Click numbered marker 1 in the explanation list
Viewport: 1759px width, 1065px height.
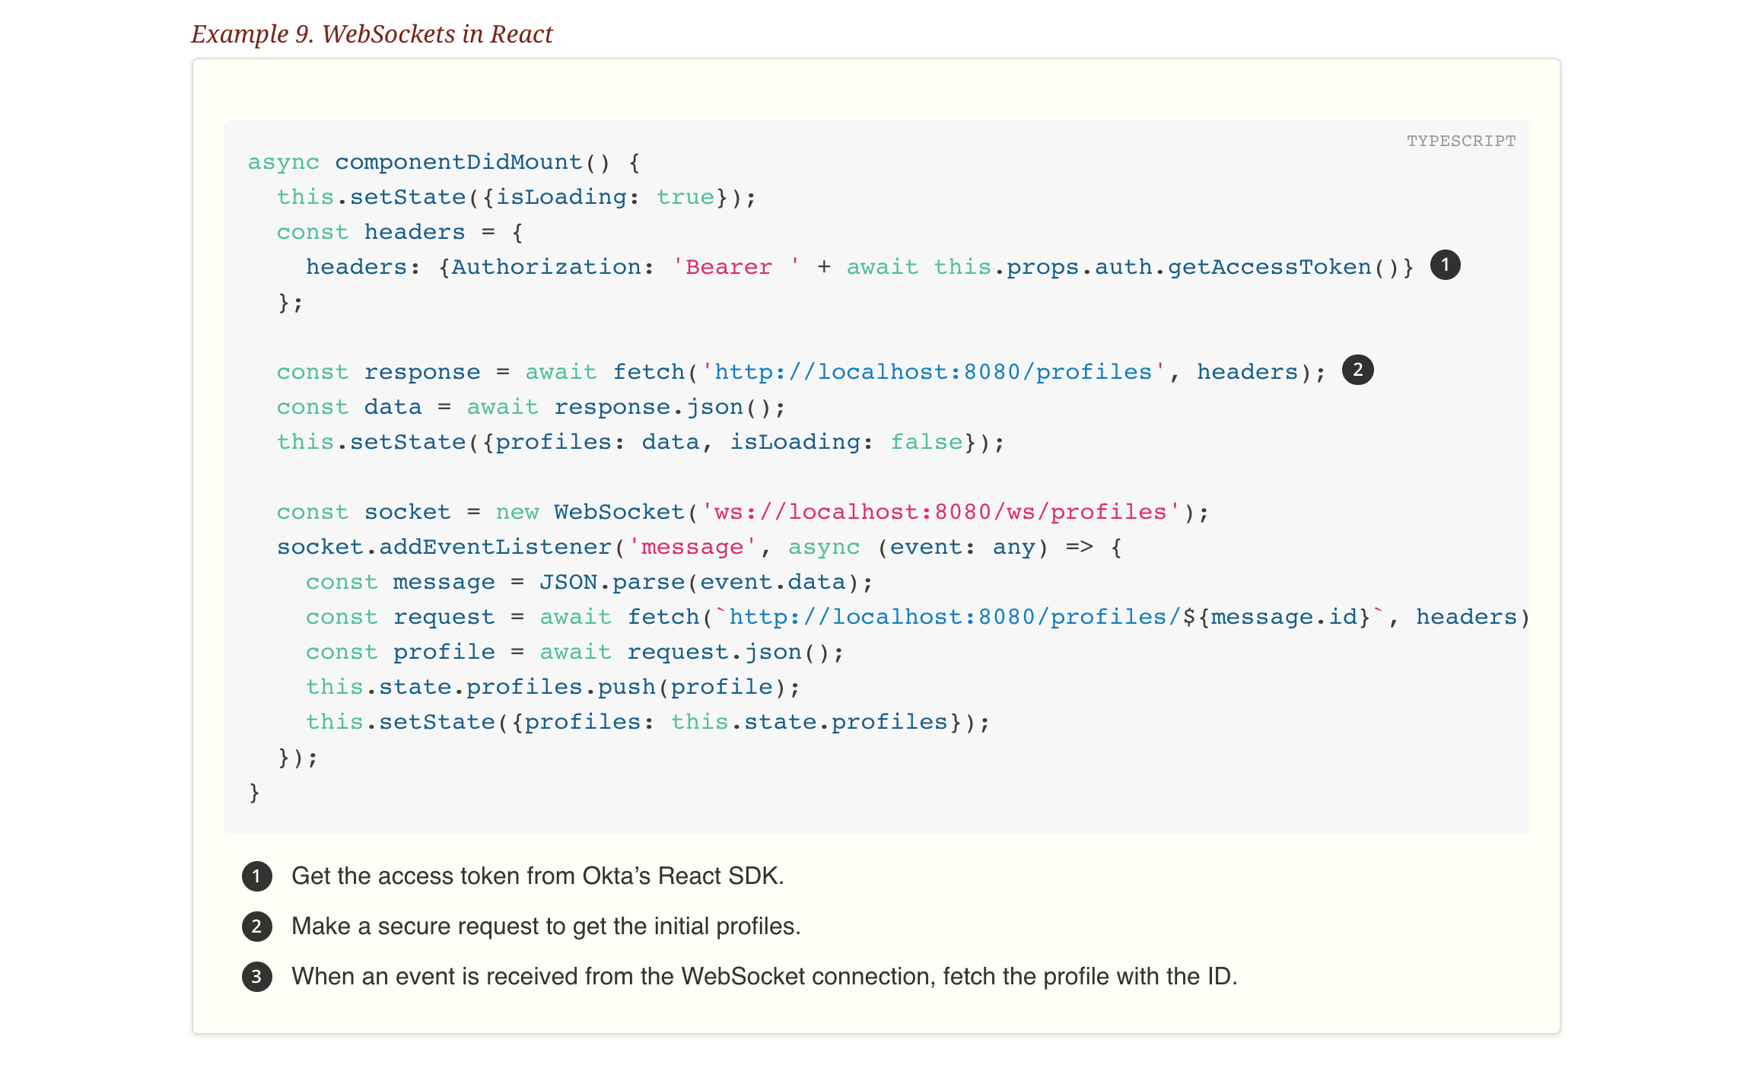tap(257, 876)
